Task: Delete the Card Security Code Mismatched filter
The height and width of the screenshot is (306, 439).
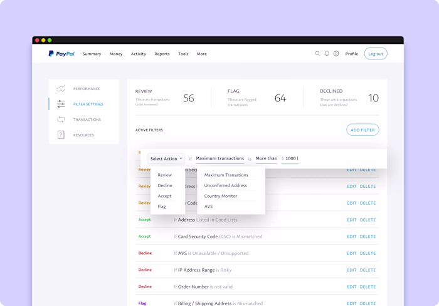Action: point(368,237)
